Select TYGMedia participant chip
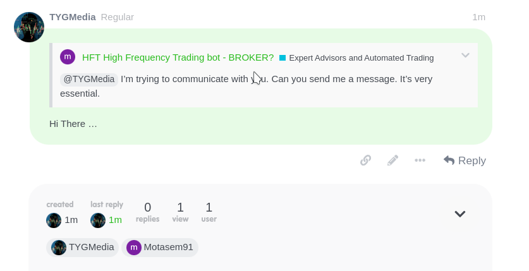Image resolution: width=529 pixels, height=271 pixels. click(82, 248)
